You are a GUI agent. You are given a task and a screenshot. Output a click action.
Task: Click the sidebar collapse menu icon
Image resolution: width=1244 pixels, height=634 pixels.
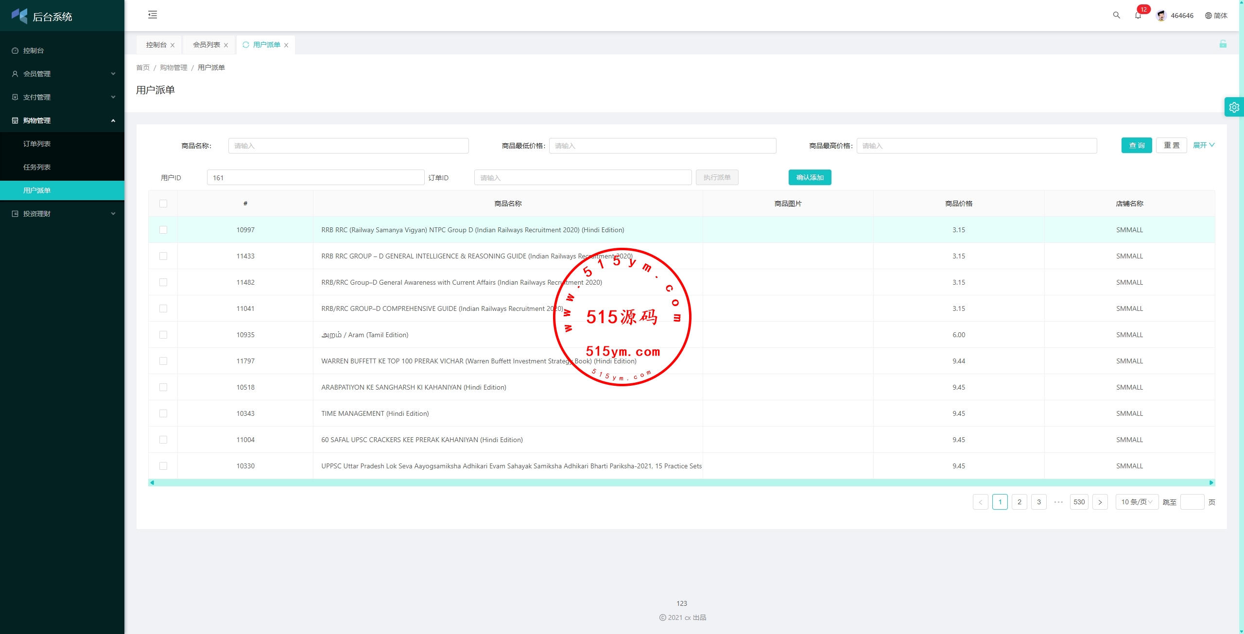click(153, 15)
